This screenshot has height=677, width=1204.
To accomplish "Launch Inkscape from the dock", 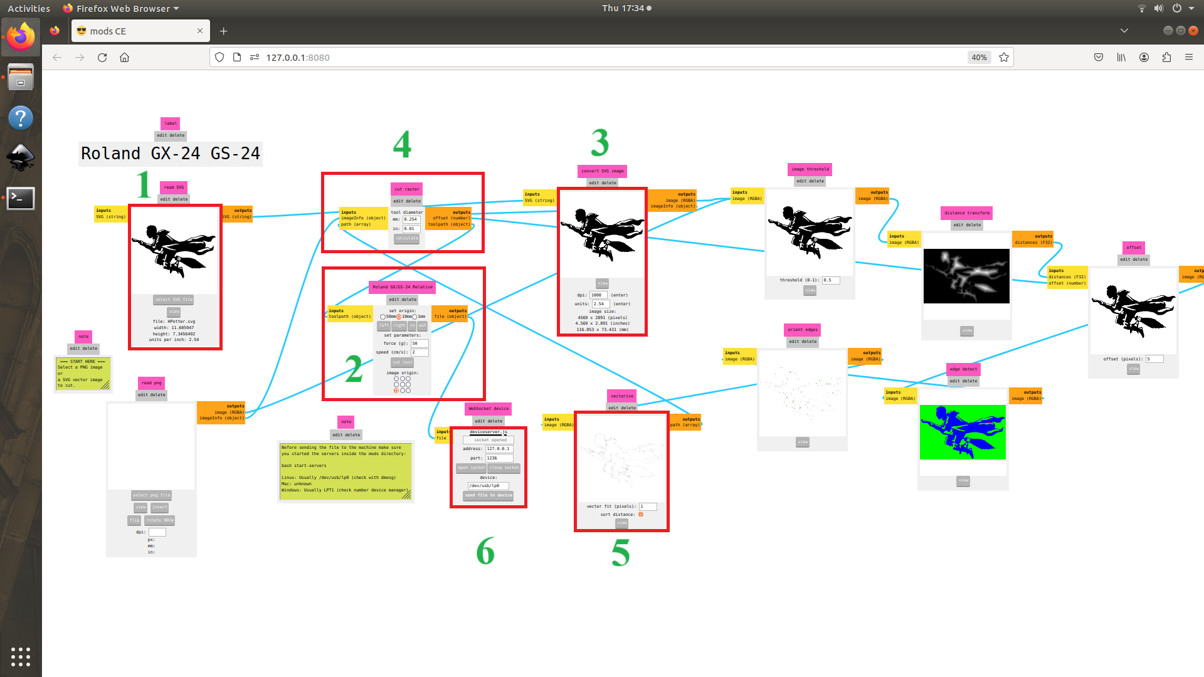I will pyautogui.click(x=20, y=157).
